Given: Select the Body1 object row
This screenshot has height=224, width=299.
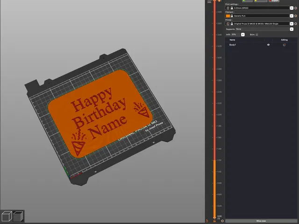Looking at the screenshot, I should coord(261,45).
